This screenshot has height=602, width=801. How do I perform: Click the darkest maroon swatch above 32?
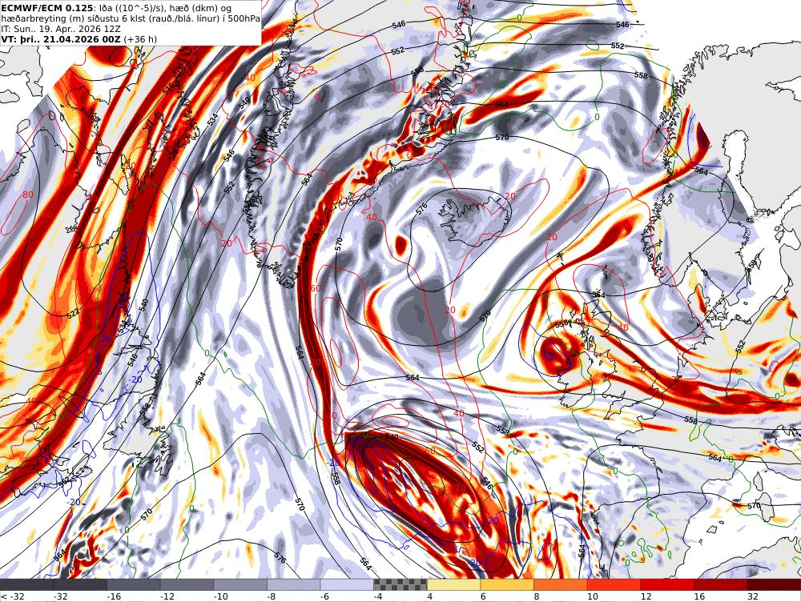pos(774,584)
